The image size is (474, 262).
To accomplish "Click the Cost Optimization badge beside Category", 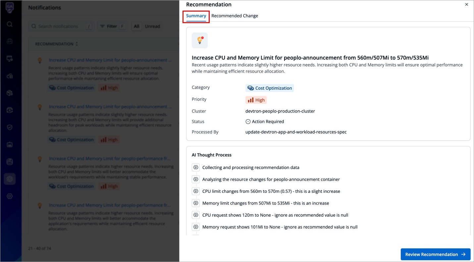I will pos(270,88).
